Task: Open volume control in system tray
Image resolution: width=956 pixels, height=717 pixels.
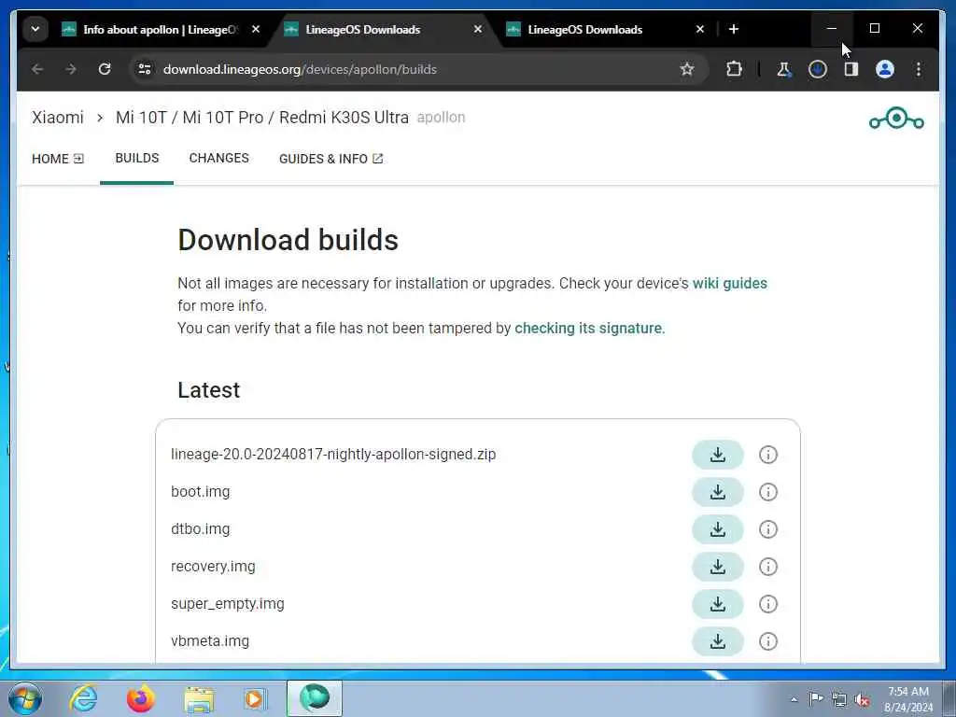Action: click(x=862, y=700)
